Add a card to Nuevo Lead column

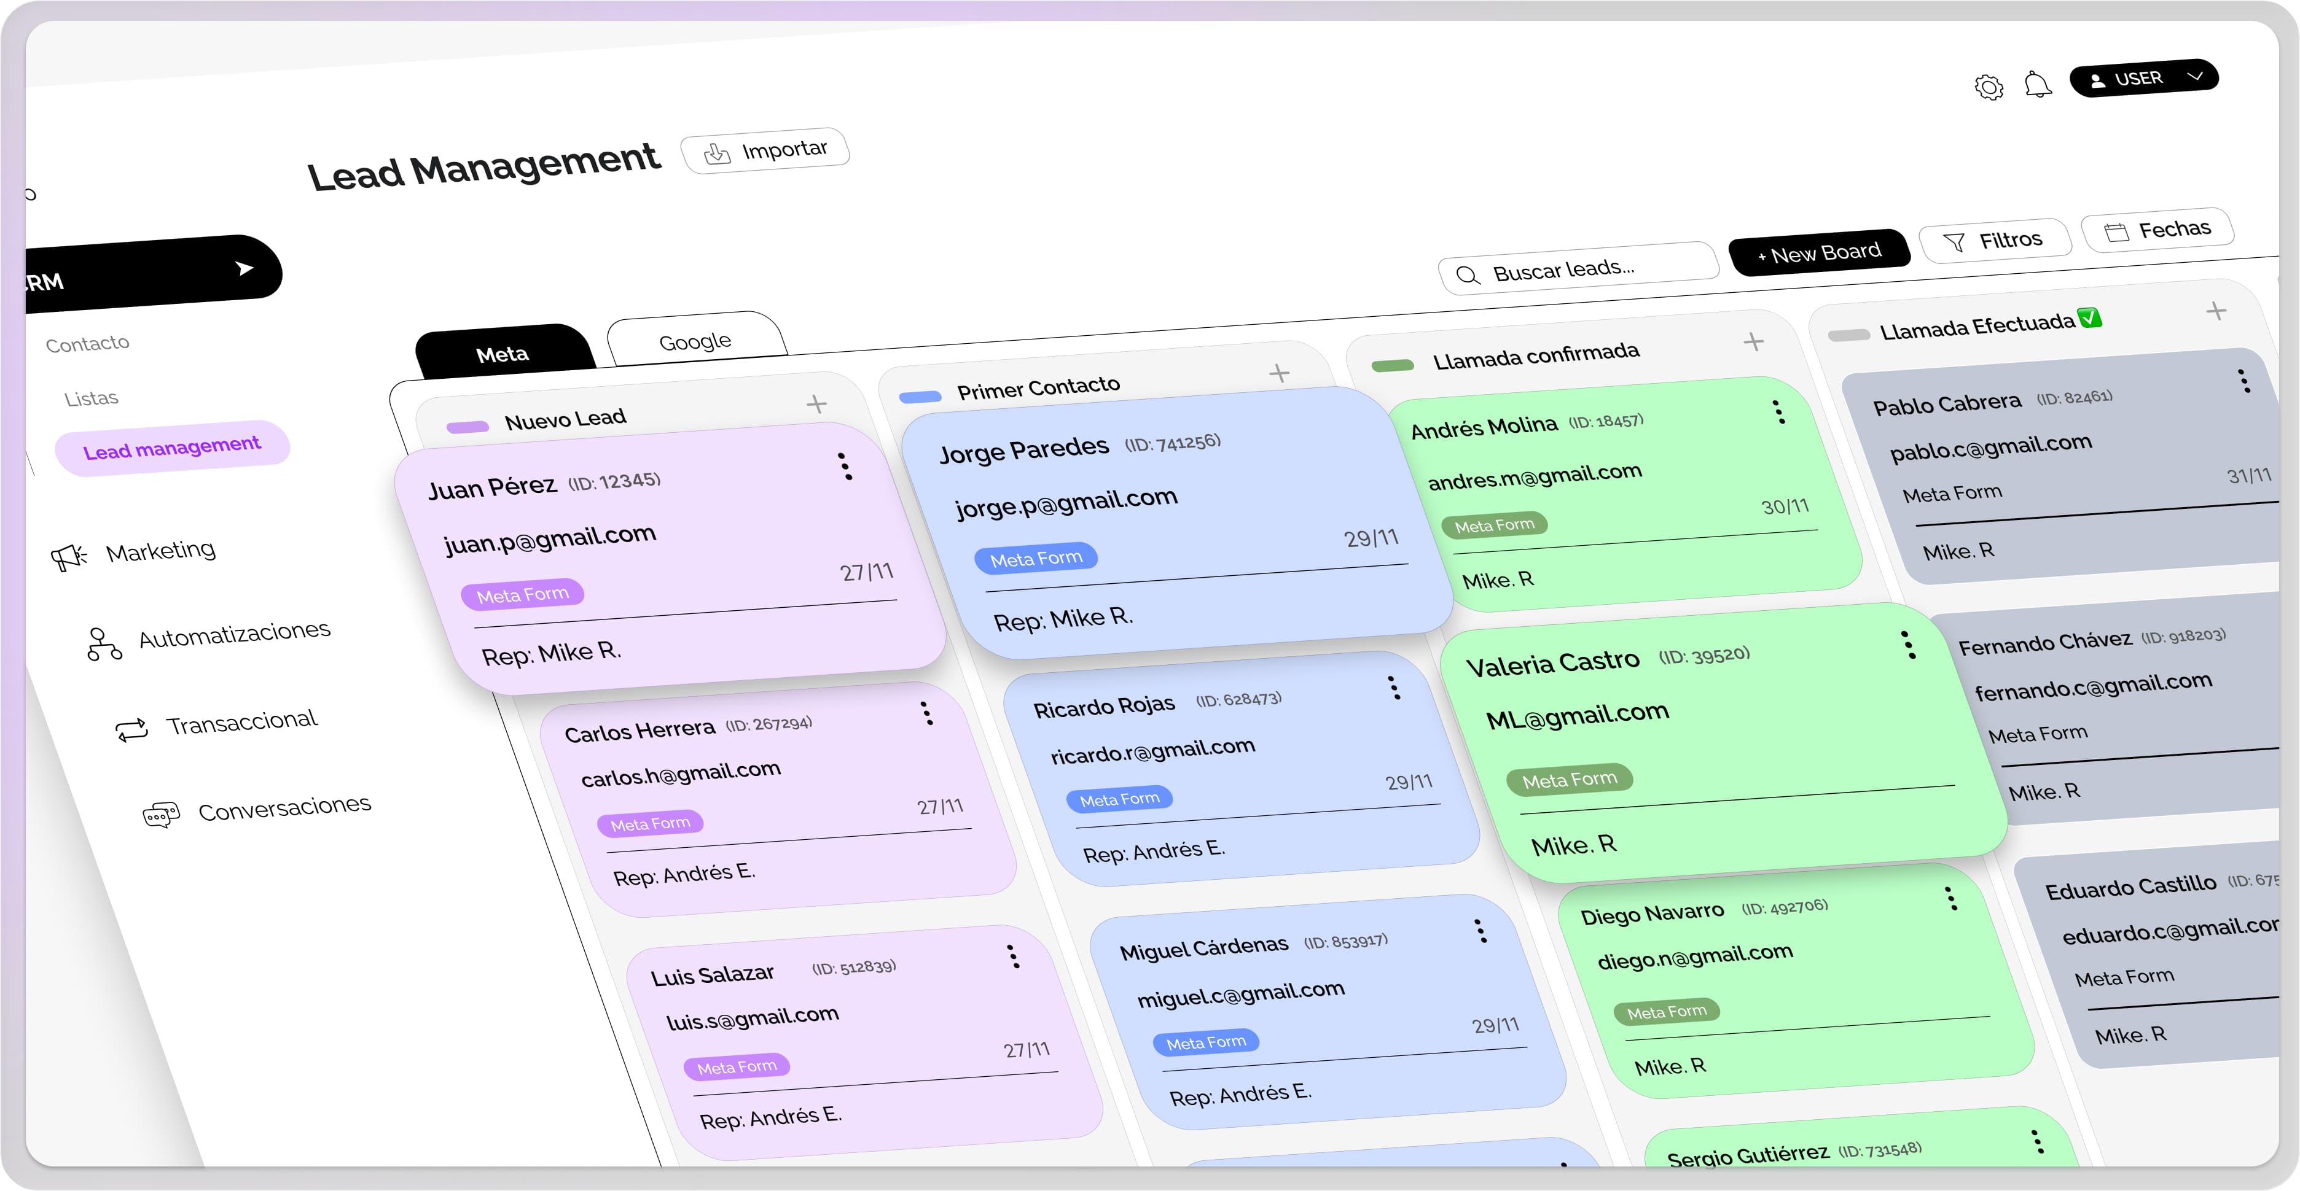point(816,404)
